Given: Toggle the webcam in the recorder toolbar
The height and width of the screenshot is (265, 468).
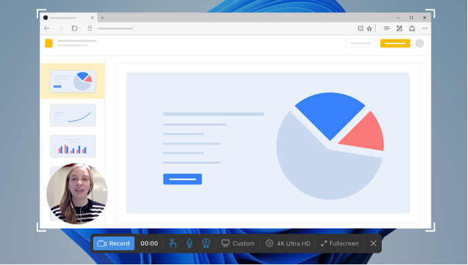Looking at the screenshot, I should [206, 243].
